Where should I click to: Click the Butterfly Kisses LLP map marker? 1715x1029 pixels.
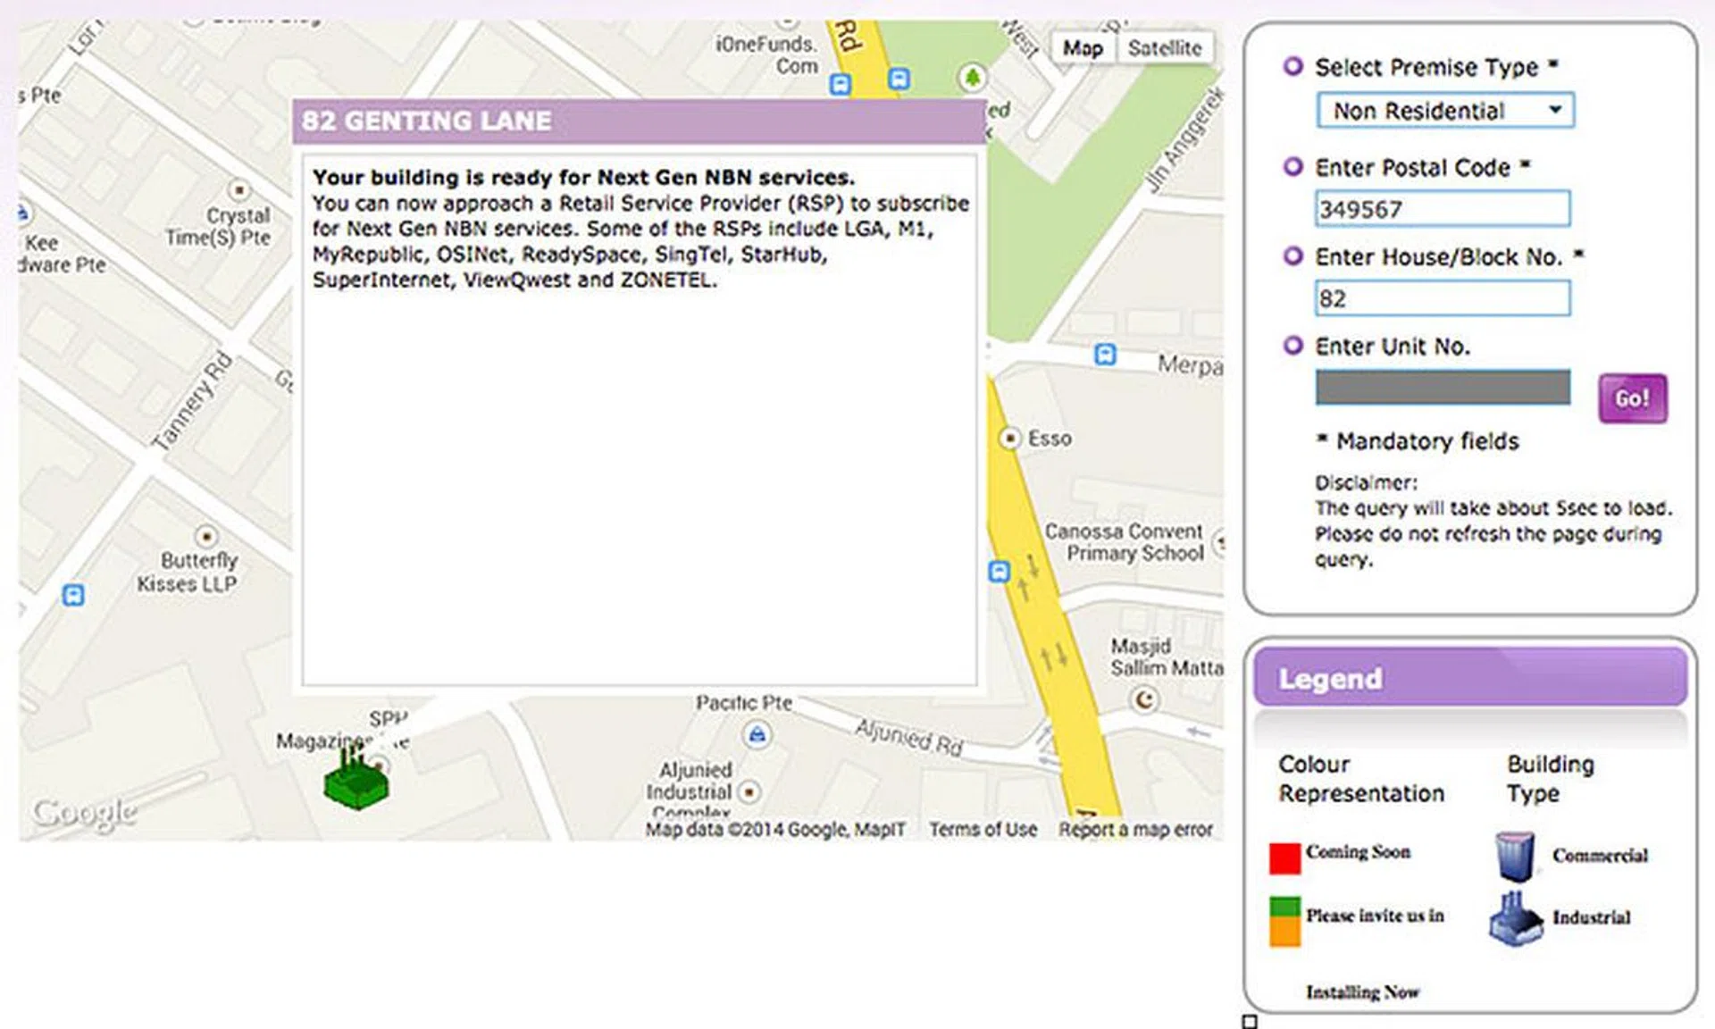(x=206, y=537)
